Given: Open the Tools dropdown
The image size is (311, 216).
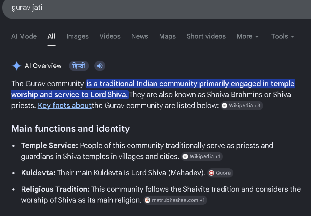Looking at the screenshot, I should pyautogui.click(x=282, y=36).
